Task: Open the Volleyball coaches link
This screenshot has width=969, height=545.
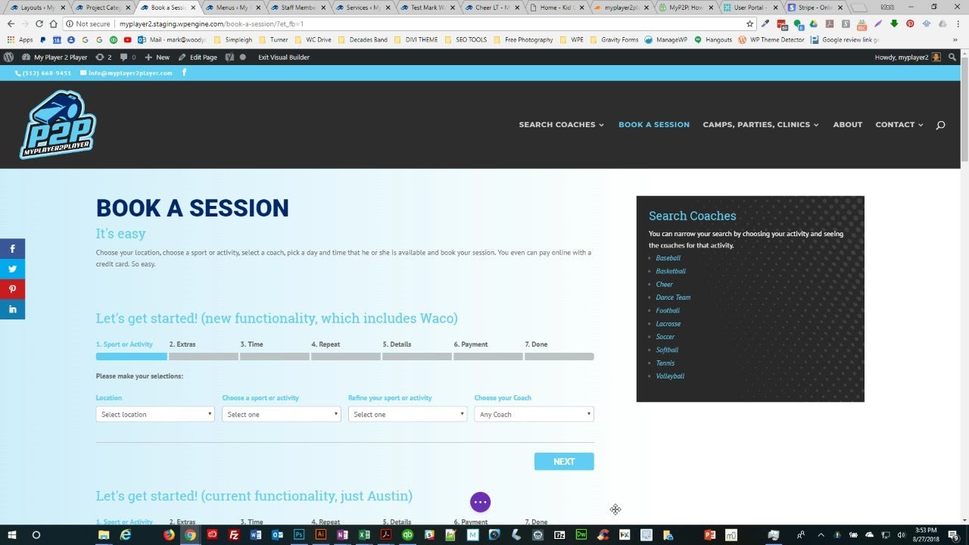Action: [x=670, y=376]
